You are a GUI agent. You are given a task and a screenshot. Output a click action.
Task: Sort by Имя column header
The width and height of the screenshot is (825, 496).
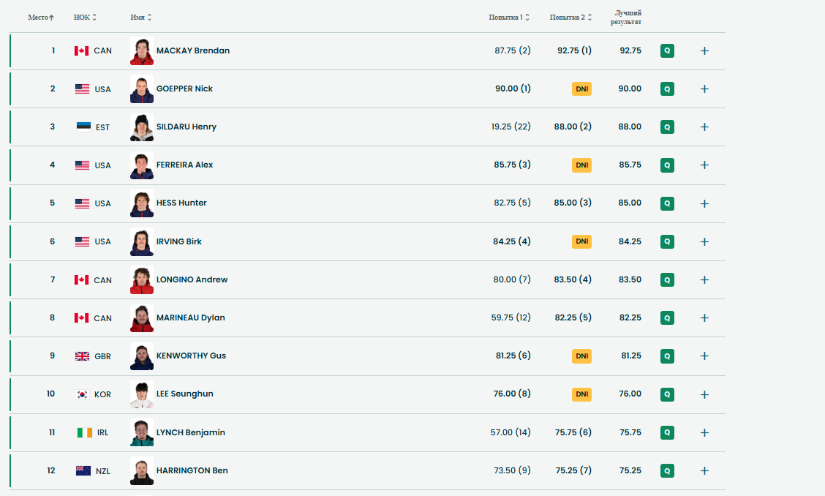[x=140, y=18]
